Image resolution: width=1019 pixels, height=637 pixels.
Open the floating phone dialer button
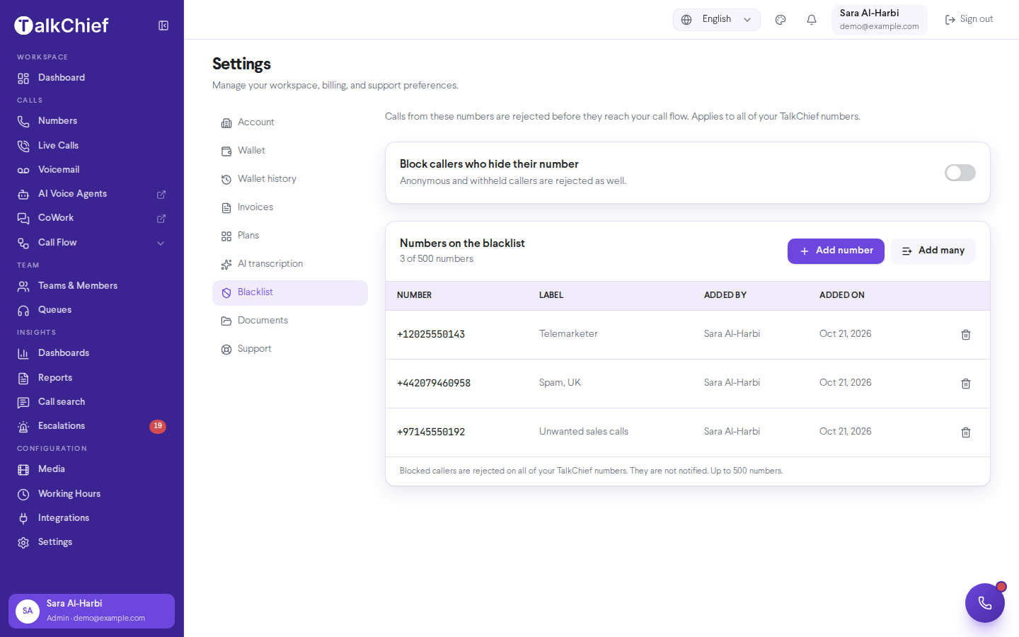click(985, 603)
